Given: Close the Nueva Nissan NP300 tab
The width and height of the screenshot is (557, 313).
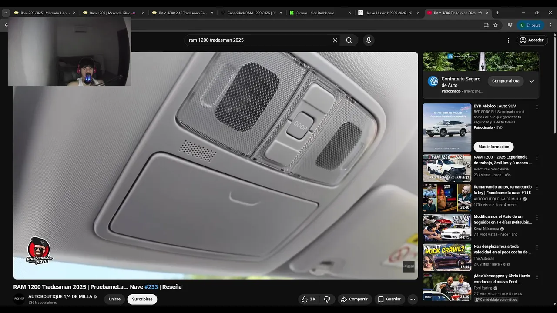Looking at the screenshot, I should tap(418, 13).
